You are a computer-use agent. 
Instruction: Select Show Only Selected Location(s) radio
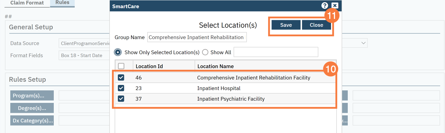click(x=118, y=52)
